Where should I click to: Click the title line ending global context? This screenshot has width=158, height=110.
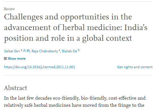[x=68, y=38]
